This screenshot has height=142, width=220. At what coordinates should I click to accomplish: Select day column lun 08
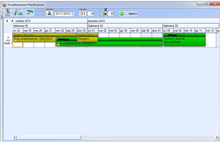pos(168,30)
